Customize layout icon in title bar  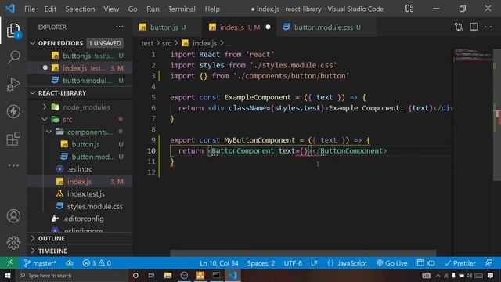[409, 9]
